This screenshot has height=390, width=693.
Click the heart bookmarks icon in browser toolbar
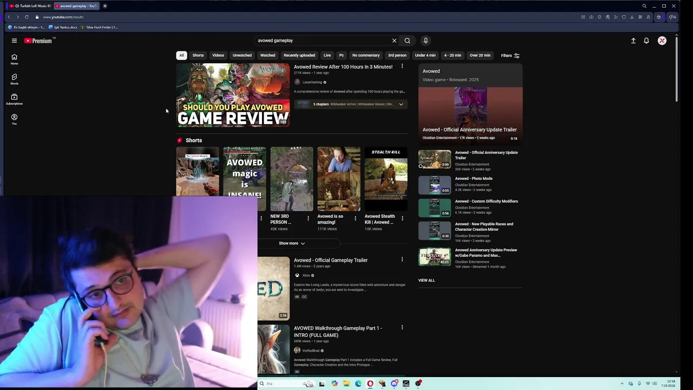(624, 17)
